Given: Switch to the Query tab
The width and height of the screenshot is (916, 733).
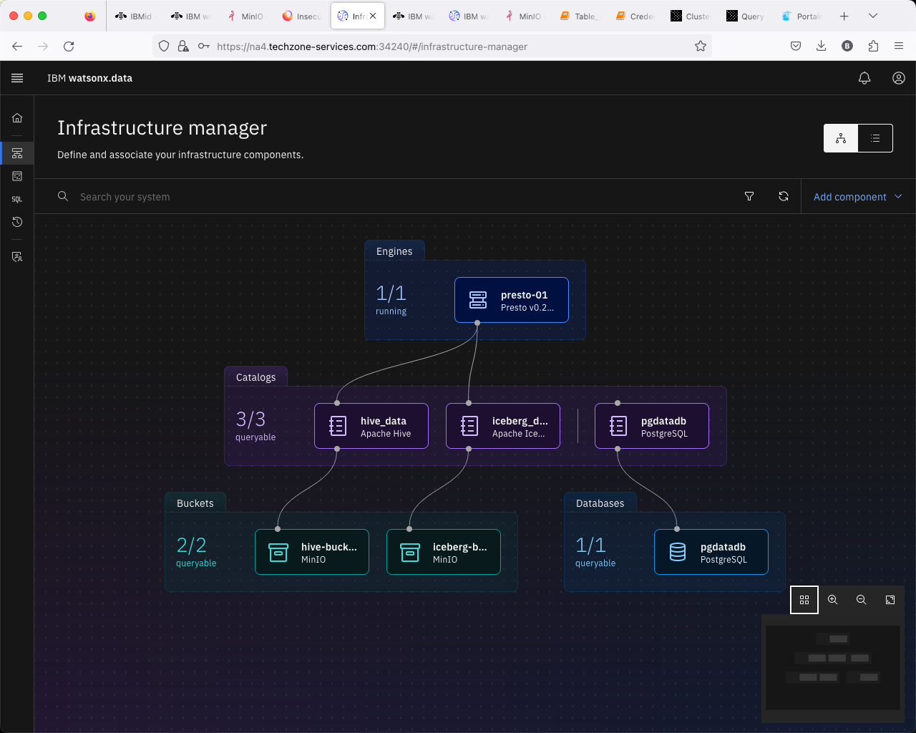Looking at the screenshot, I should click(746, 16).
